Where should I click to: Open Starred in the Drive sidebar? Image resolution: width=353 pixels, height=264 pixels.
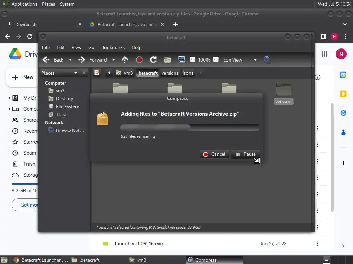pyautogui.click(x=25, y=142)
